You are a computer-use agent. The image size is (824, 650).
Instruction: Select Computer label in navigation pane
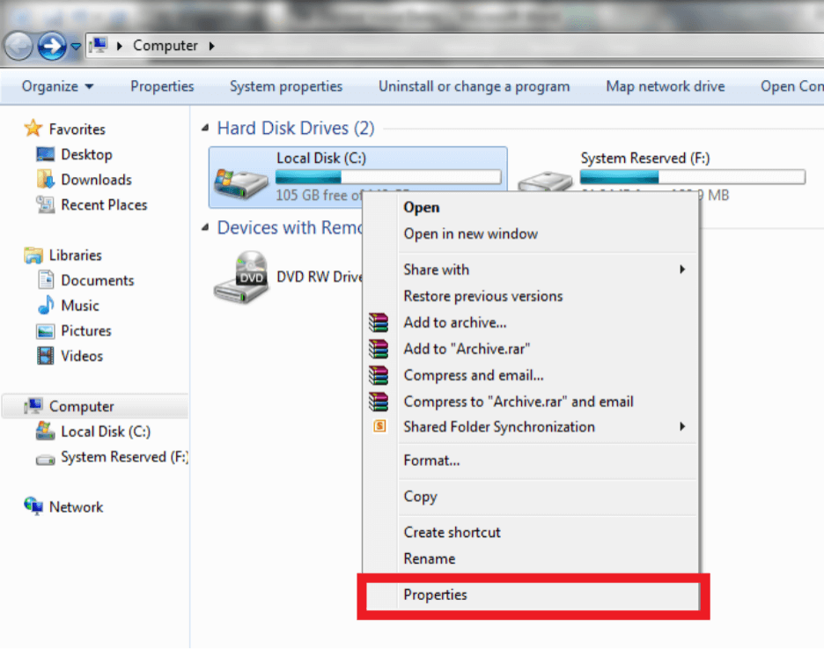(82, 407)
